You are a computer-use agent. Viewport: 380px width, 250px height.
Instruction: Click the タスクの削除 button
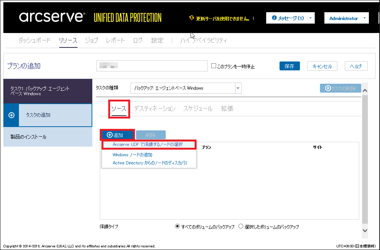click(x=340, y=89)
